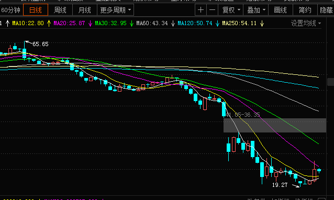Open the 更多周期 dropdown
The image size is (334, 200).
coord(116,10)
